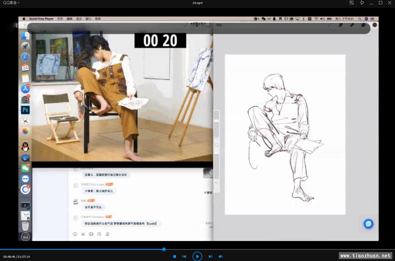Open the QuickTime Player menu
395x261 pixels.
click(x=41, y=19)
